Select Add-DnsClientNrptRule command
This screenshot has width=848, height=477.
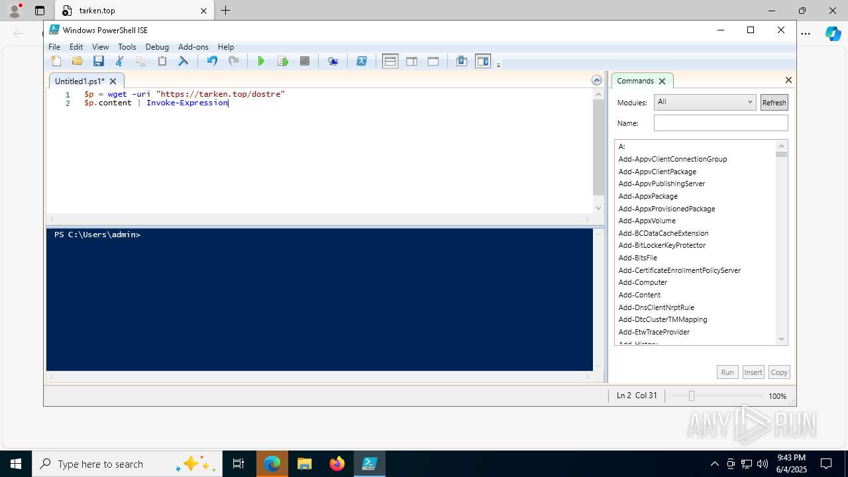click(656, 307)
